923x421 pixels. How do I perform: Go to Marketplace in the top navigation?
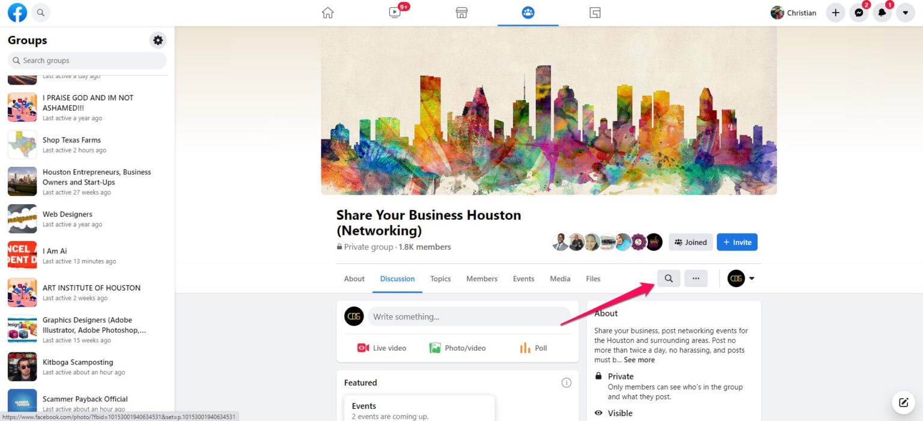pyautogui.click(x=461, y=12)
